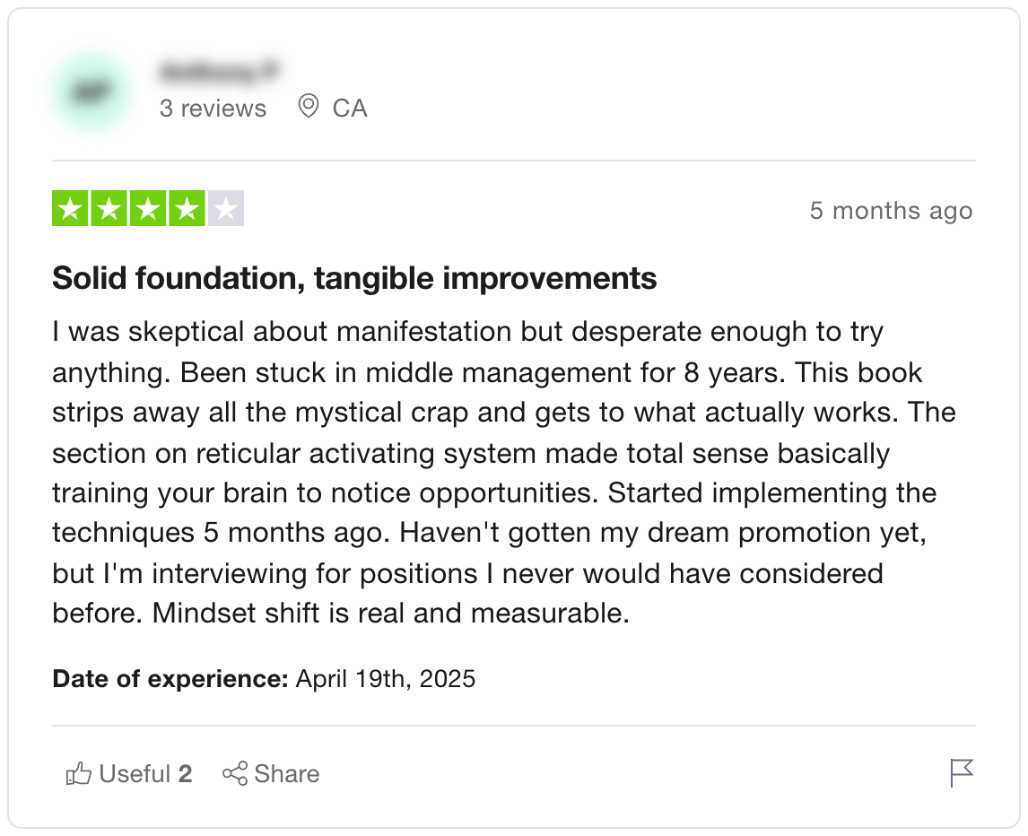Click the first green star in the rating
This screenshot has width=1028, height=836.
click(70, 210)
